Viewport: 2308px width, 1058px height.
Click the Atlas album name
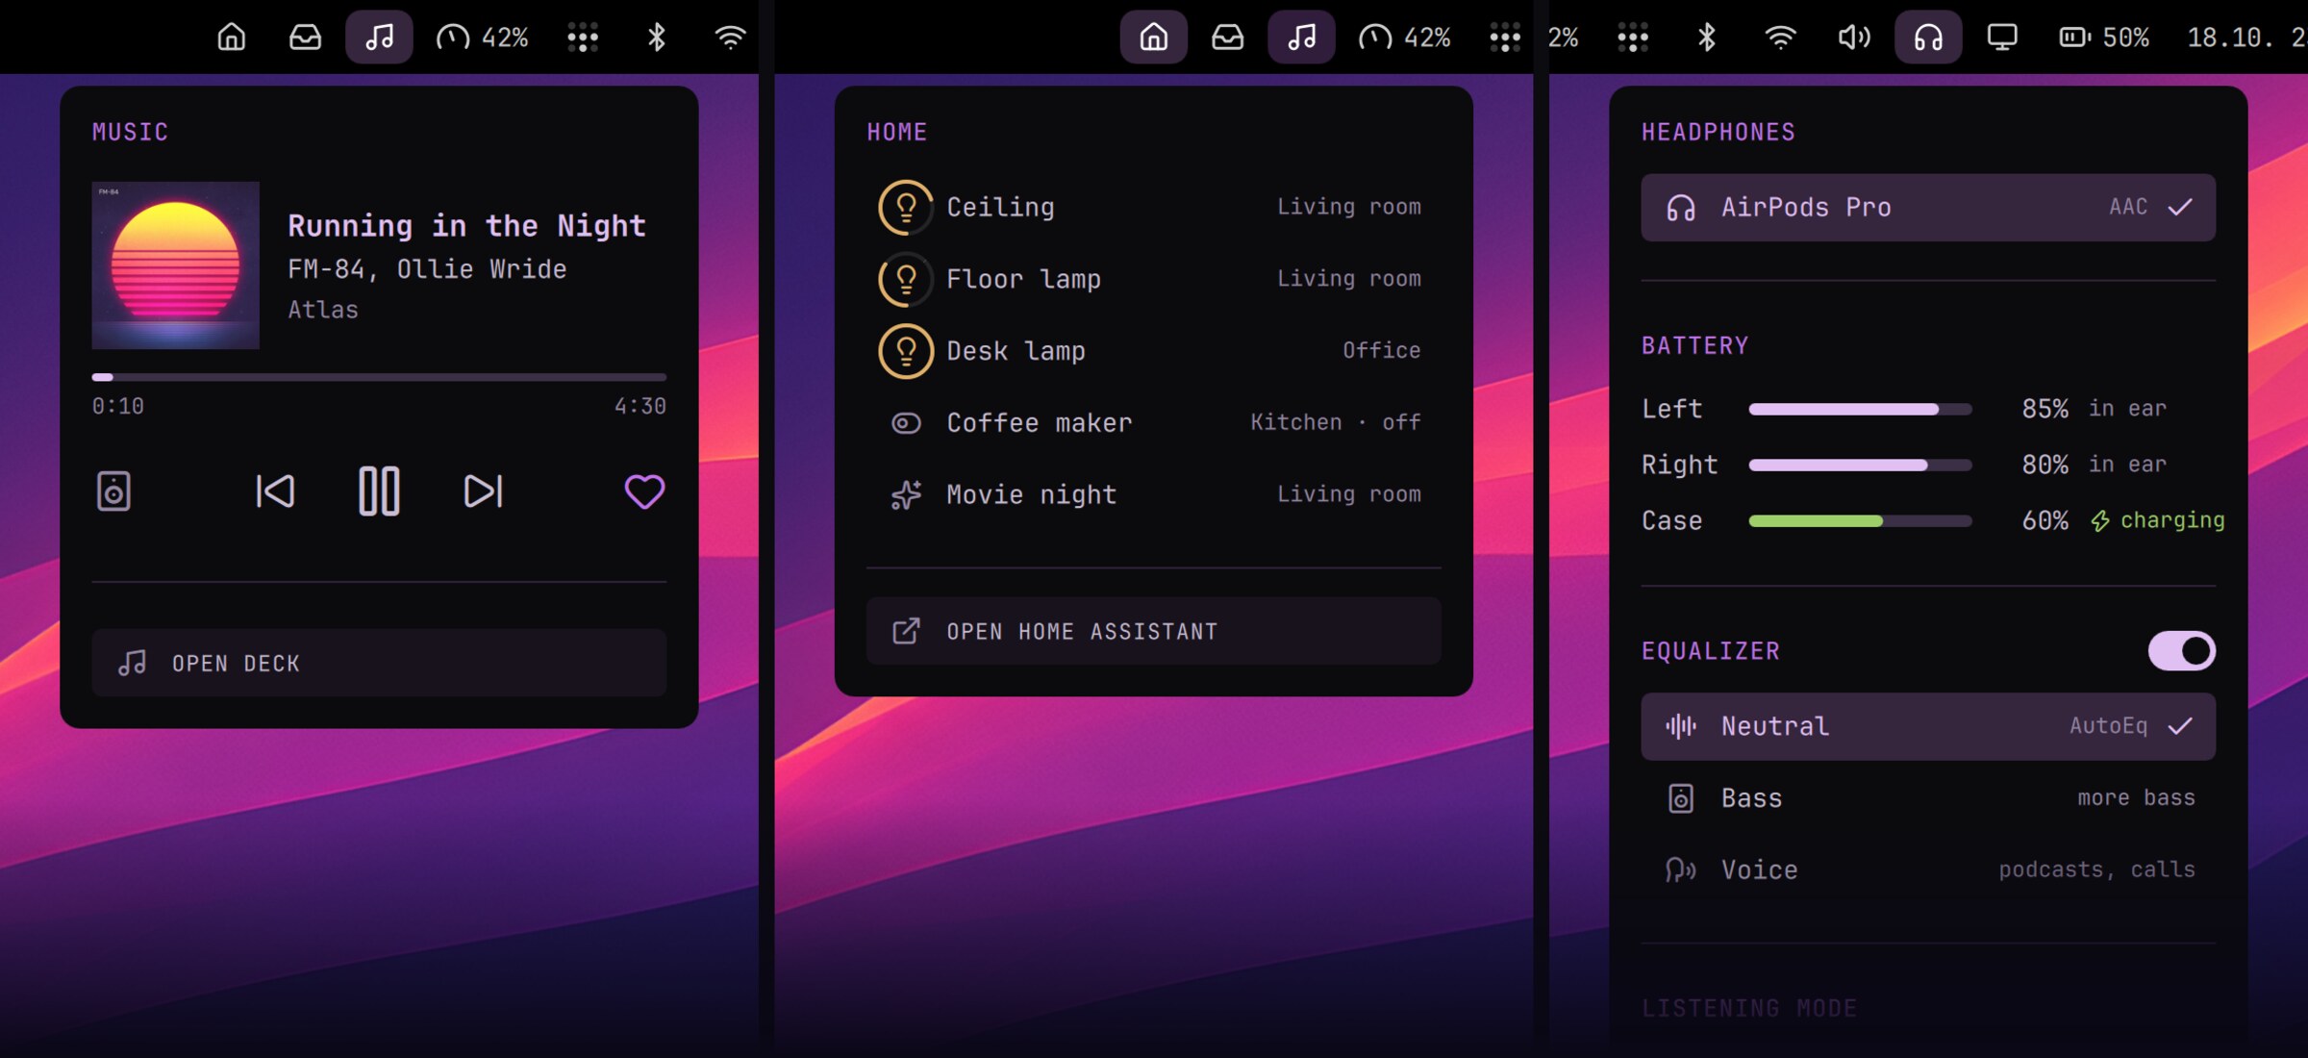[323, 310]
